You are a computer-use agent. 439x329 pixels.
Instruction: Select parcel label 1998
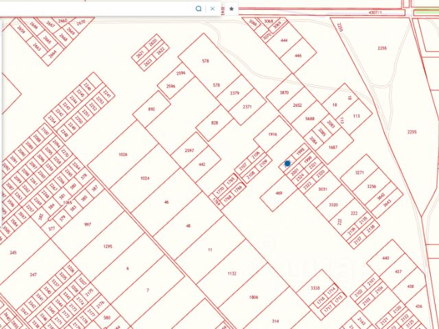[x=300, y=152]
